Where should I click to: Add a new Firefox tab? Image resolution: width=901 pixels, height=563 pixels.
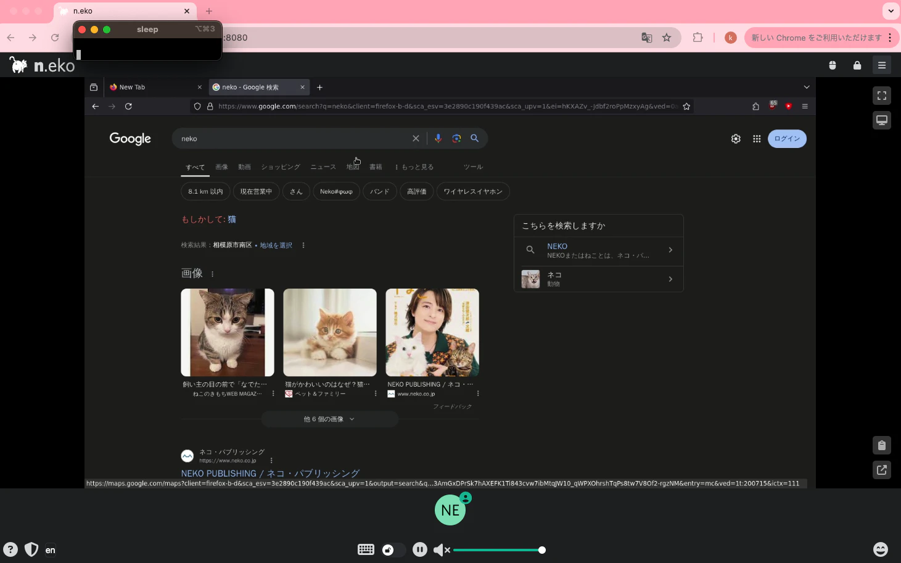click(x=319, y=87)
